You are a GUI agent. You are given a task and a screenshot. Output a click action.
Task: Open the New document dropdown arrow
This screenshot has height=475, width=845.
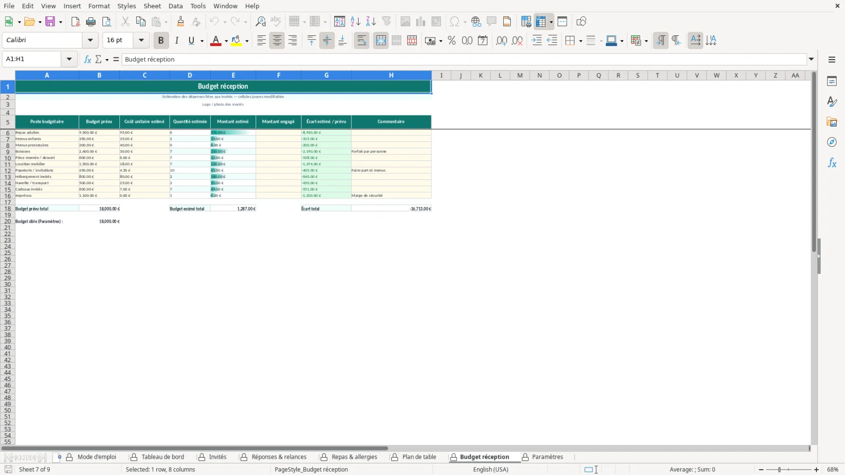pos(20,22)
